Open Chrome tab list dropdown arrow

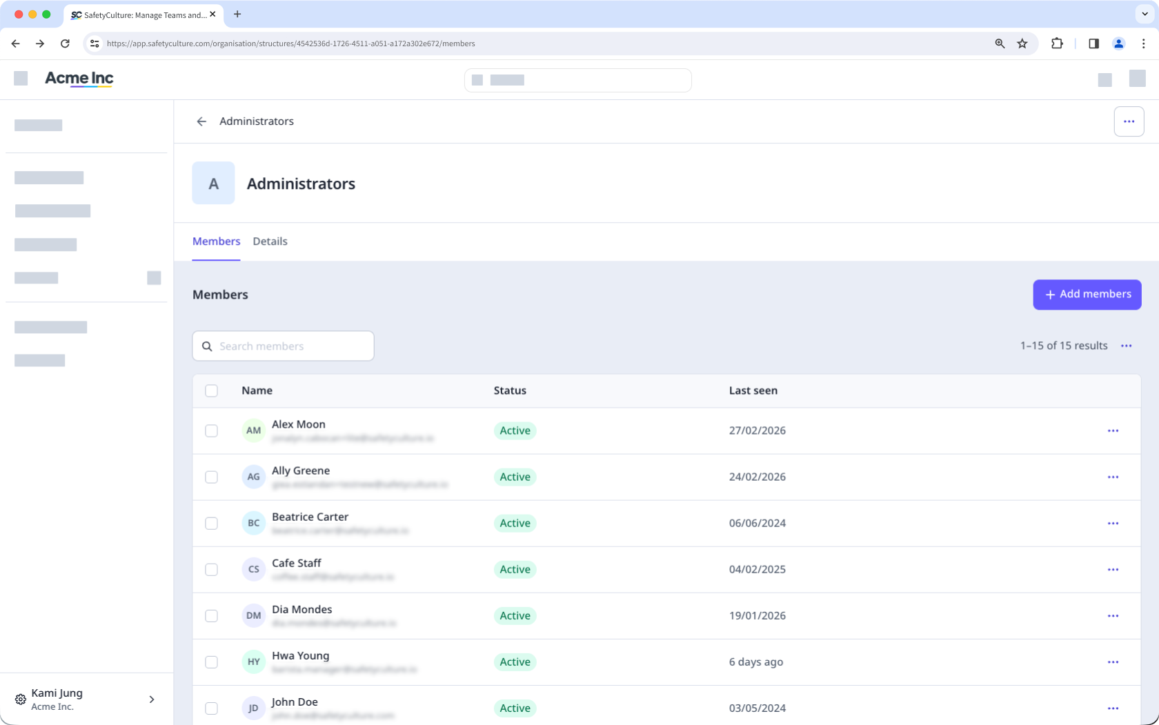tap(1145, 14)
